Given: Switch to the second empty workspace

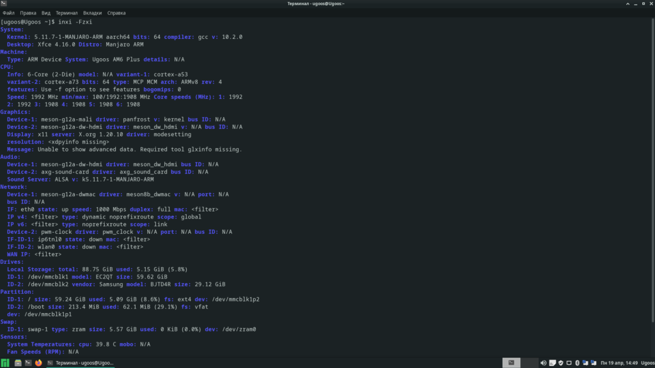Looking at the screenshot, I should point(530,362).
